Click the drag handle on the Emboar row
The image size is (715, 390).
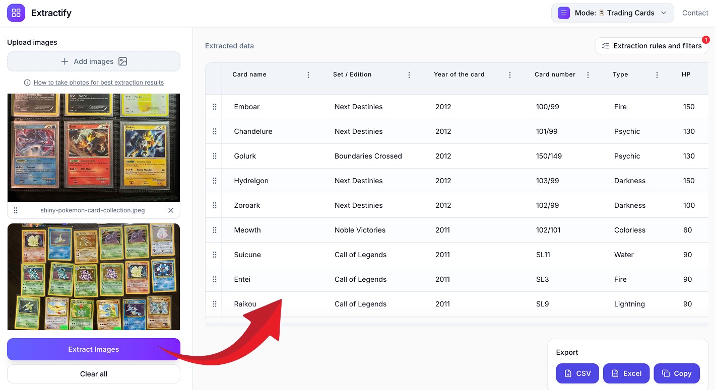tap(215, 107)
